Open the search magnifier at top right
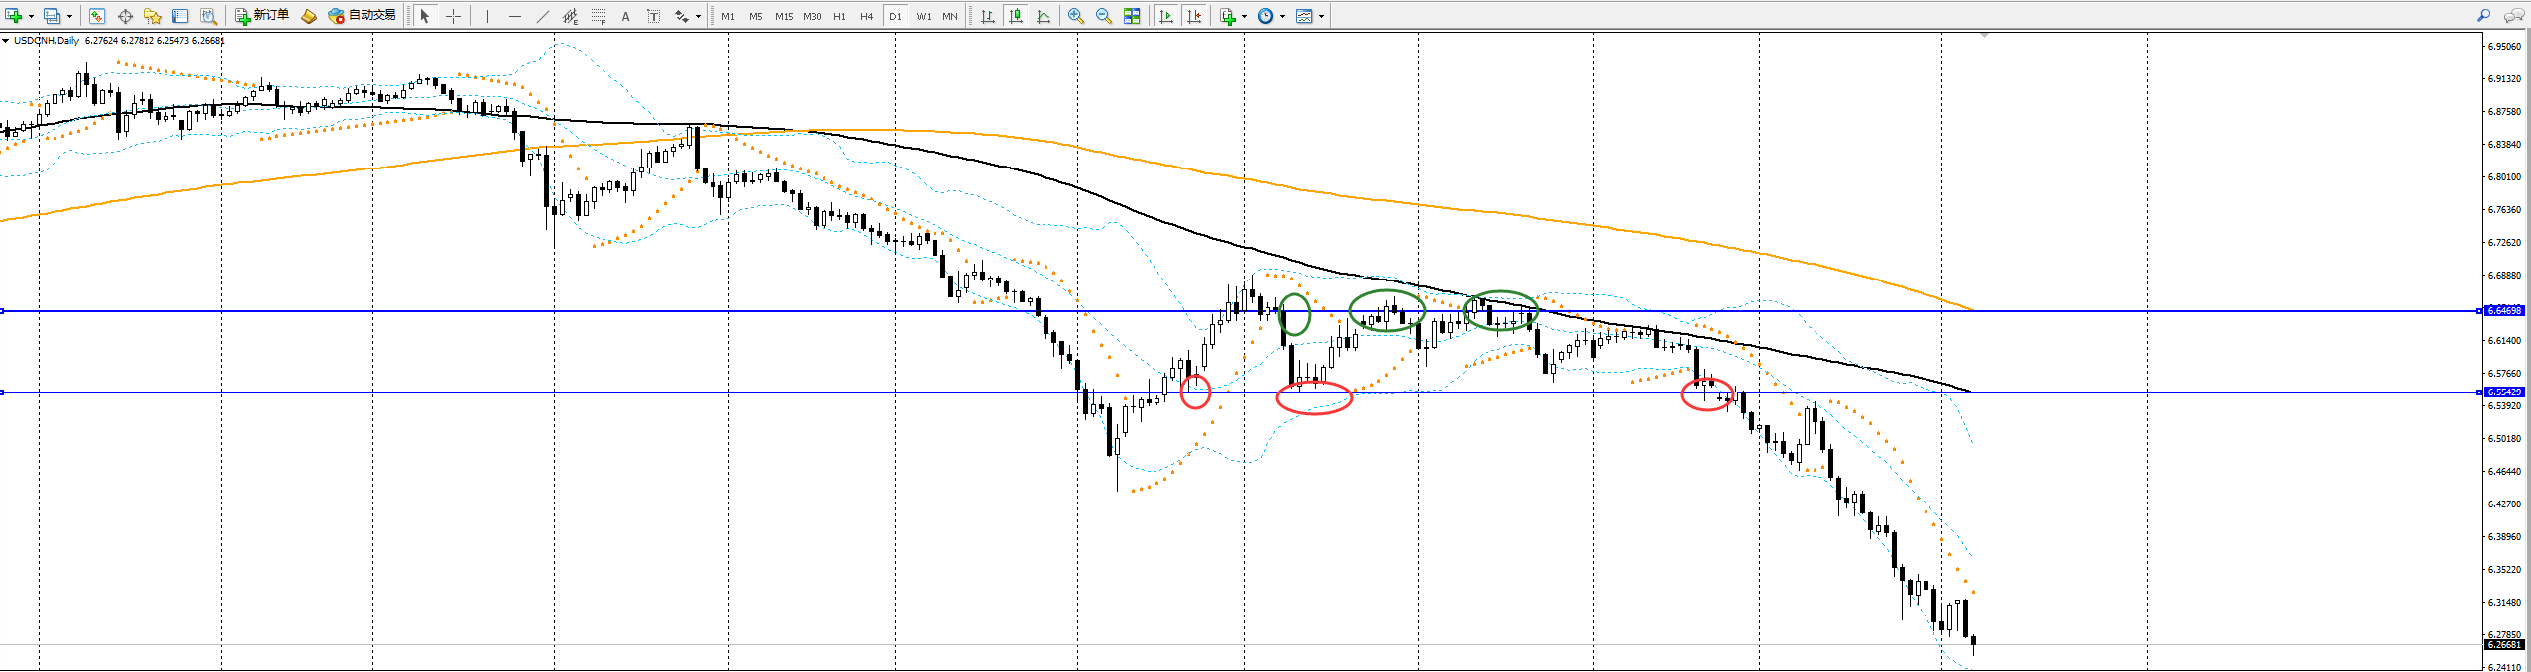This screenshot has height=672, width=2531. pyautogui.click(x=2483, y=16)
